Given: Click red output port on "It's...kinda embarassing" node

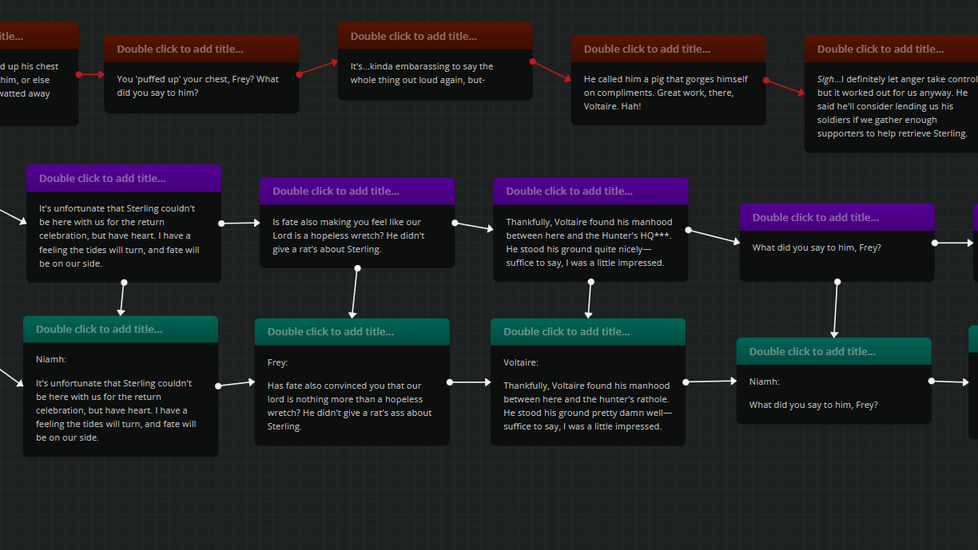Looking at the screenshot, I should pos(532,61).
